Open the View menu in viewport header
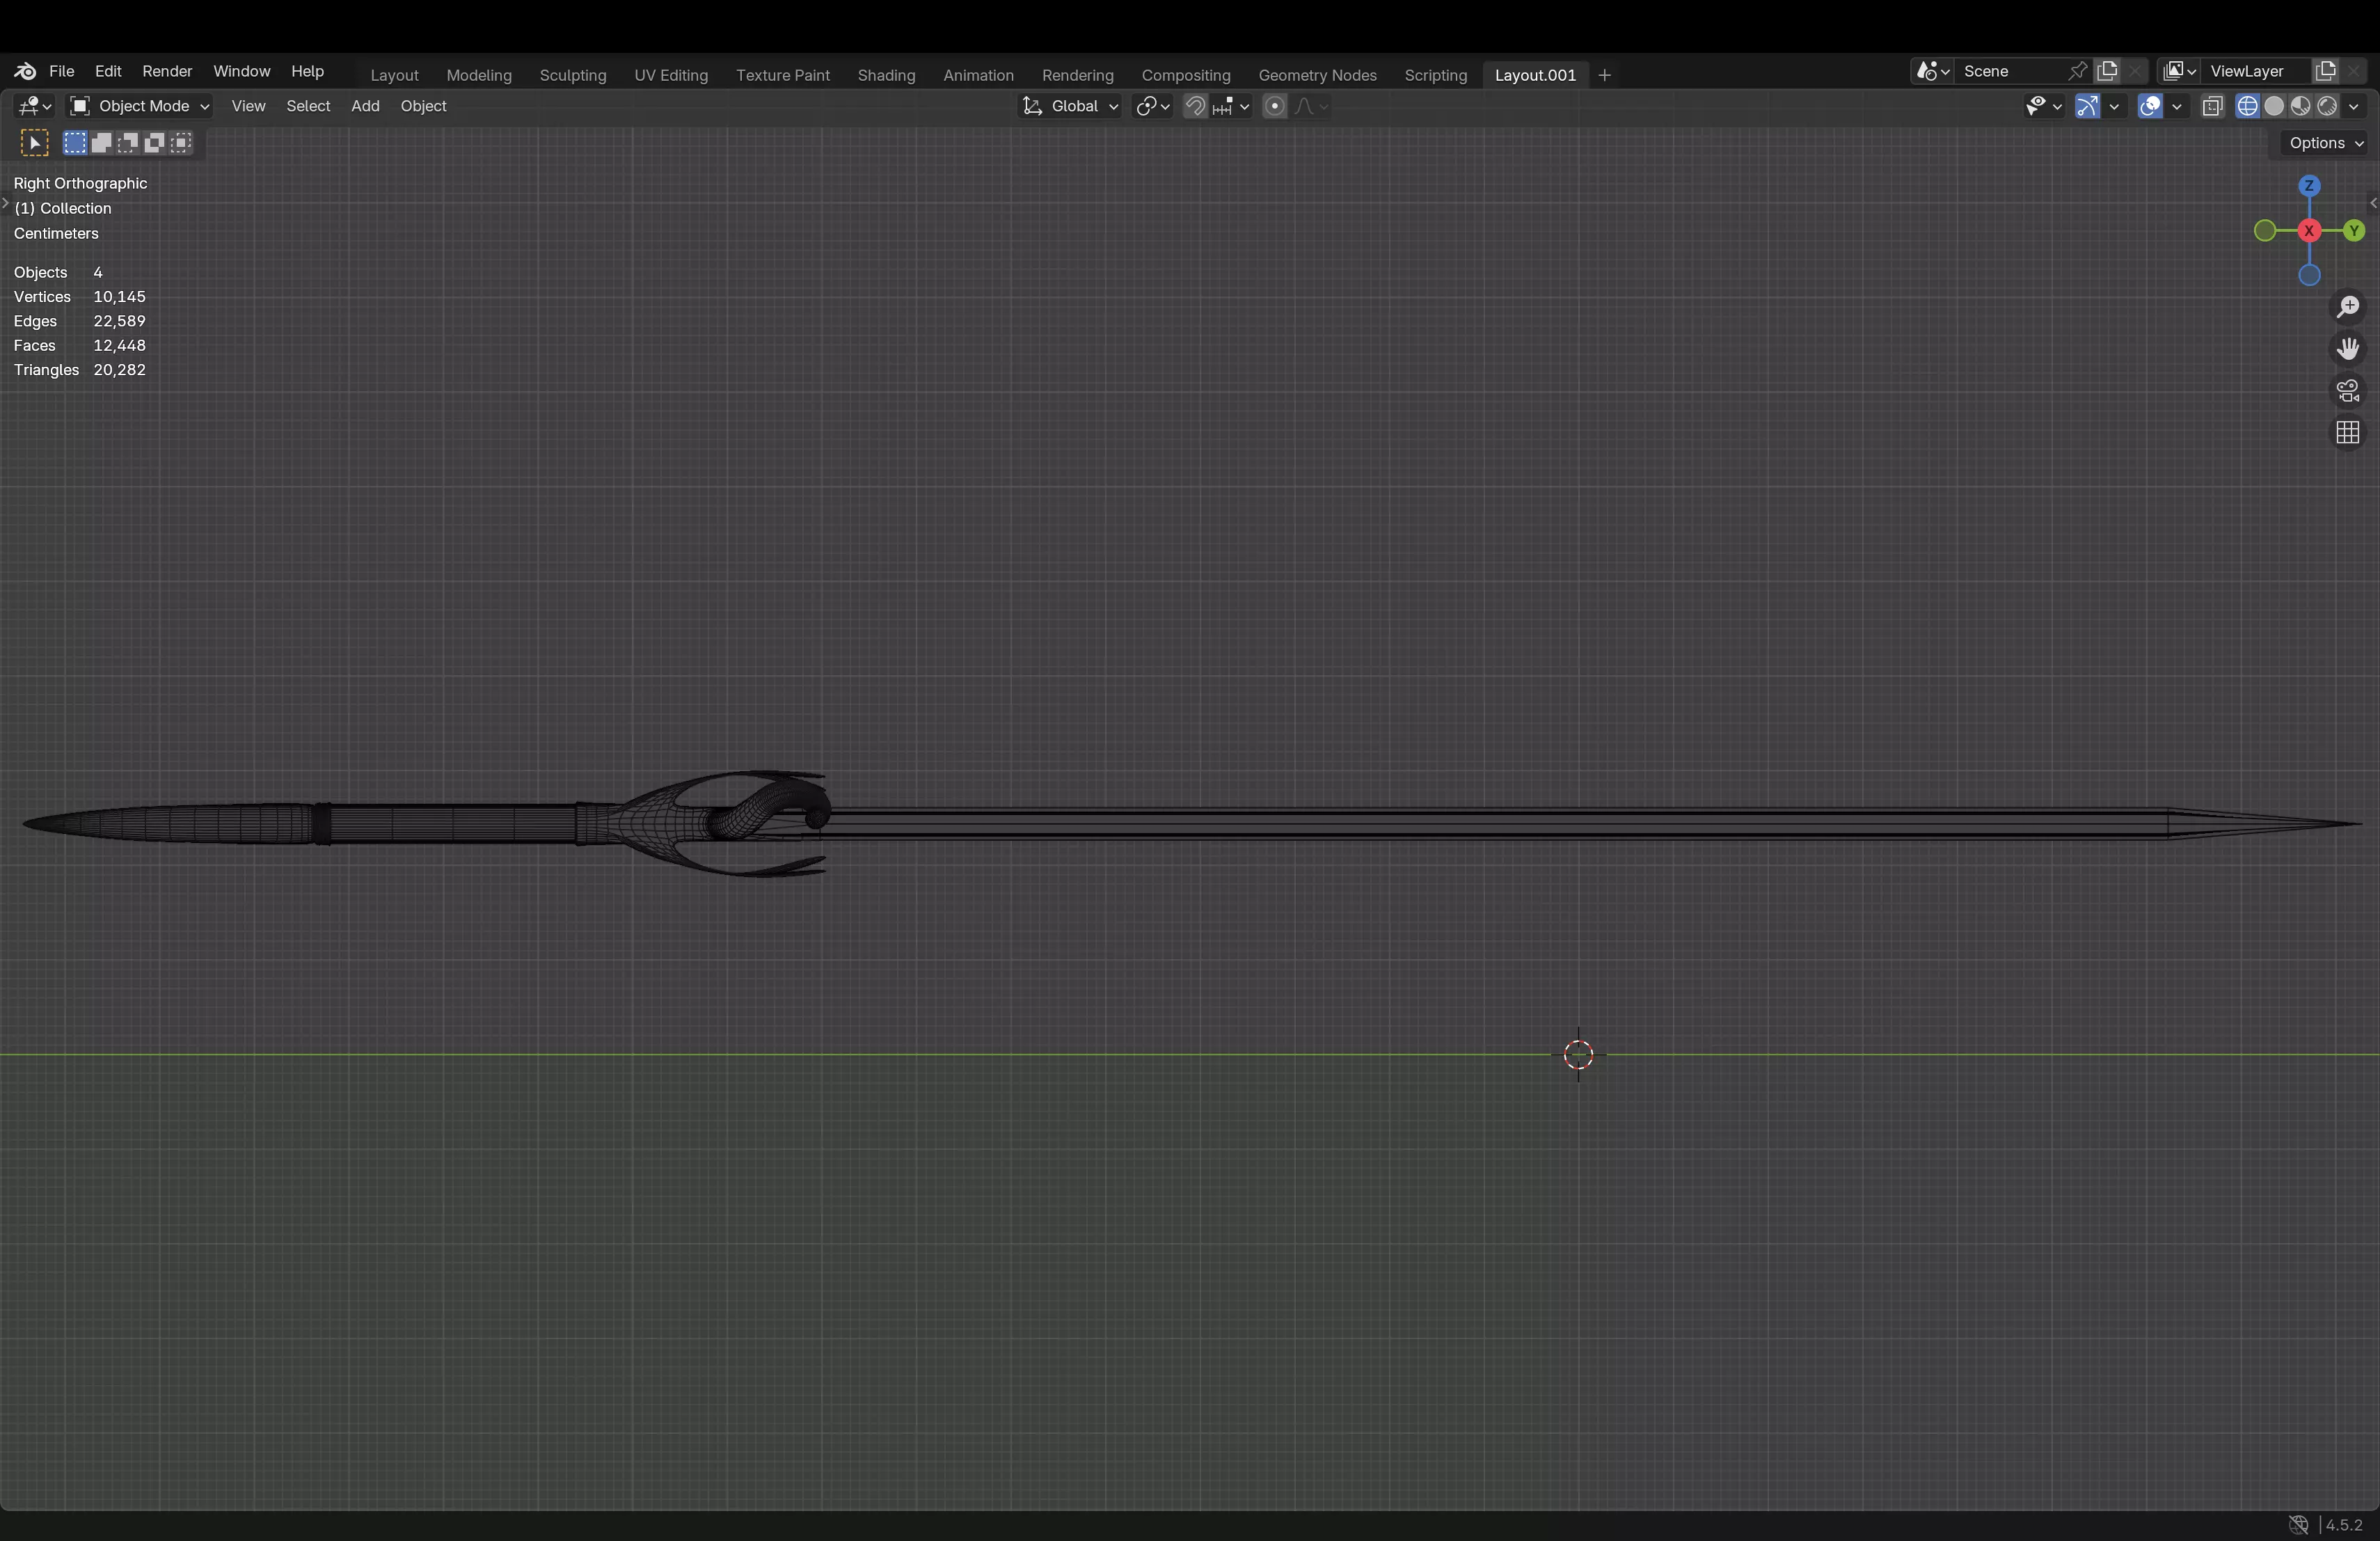 pyautogui.click(x=248, y=106)
